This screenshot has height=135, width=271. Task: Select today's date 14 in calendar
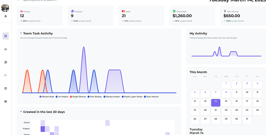(215, 103)
